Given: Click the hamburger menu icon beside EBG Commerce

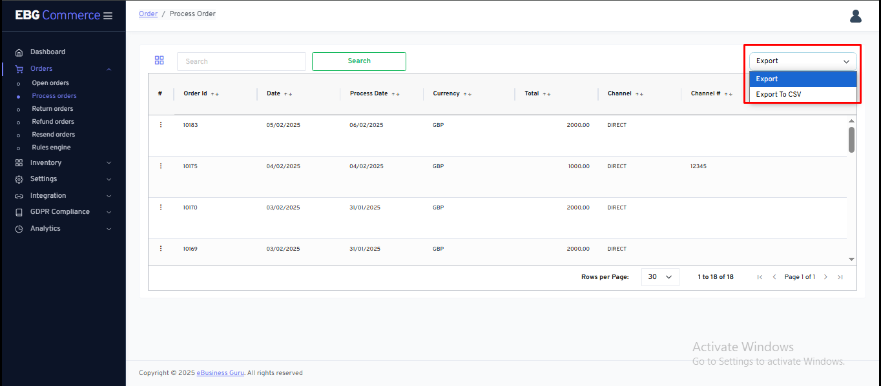Looking at the screenshot, I should click(x=108, y=16).
